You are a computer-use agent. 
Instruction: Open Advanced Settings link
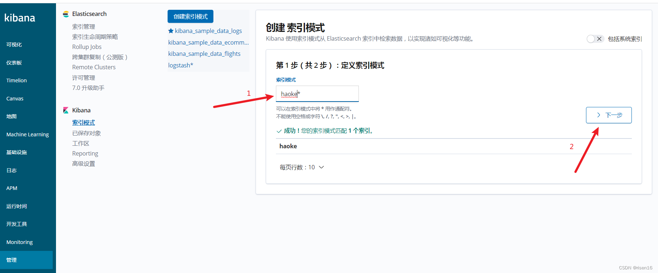(x=84, y=164)
